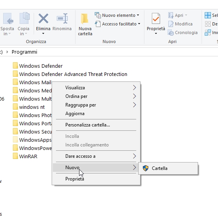218x222 pixels.
Task: Click the shield icon beside Cartella
Action: pos(146,168)
